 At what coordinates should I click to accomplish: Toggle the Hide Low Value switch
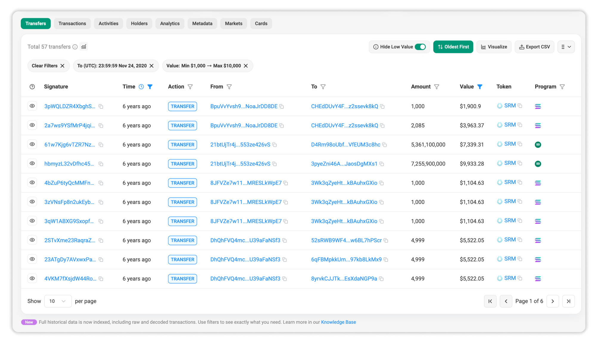pos(421,47)
